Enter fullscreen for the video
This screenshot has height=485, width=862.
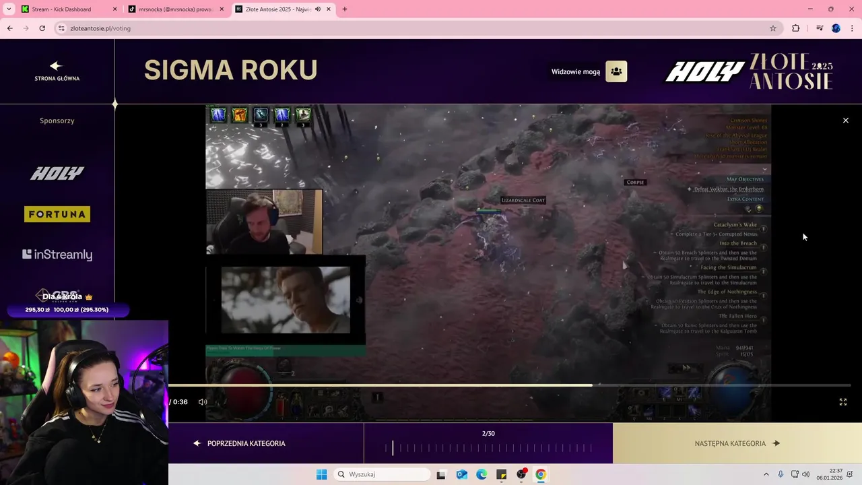[x=842, y=402]
